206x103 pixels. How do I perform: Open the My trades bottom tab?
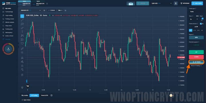click(x=25, y=95)
